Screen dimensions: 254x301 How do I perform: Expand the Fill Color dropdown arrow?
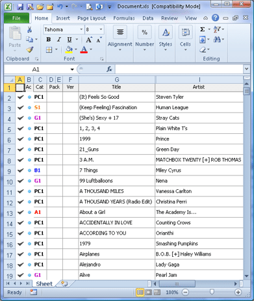(76, 49)
